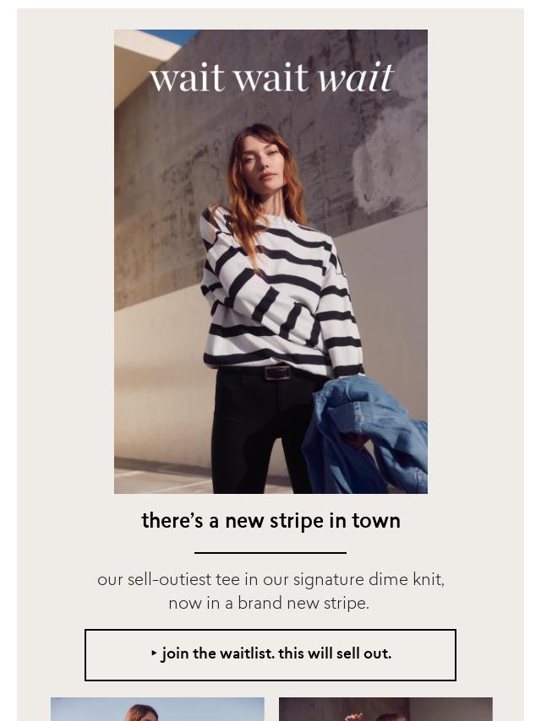
Task: Click the black-and-white striped sweater
Action: coord(281,295)
